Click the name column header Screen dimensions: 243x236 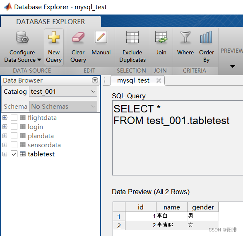pos(172,207)
